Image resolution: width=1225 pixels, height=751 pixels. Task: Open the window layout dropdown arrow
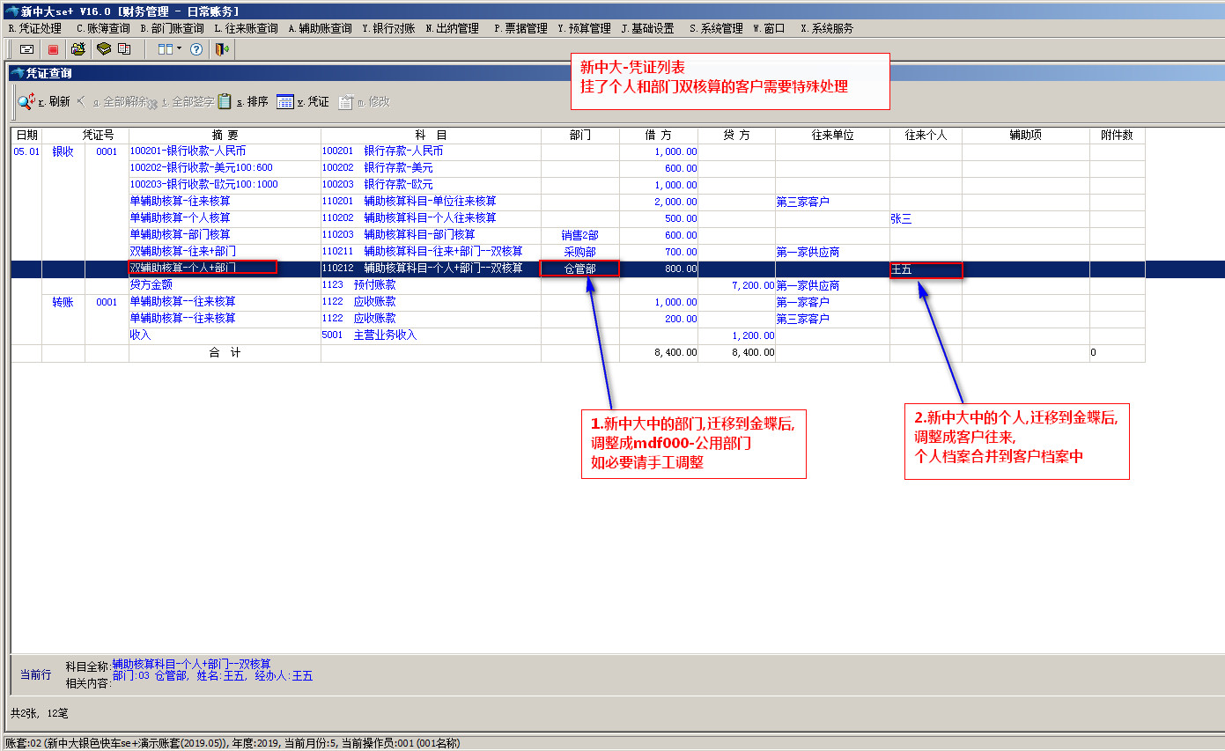pyautogui.click(x=179, y=49)
